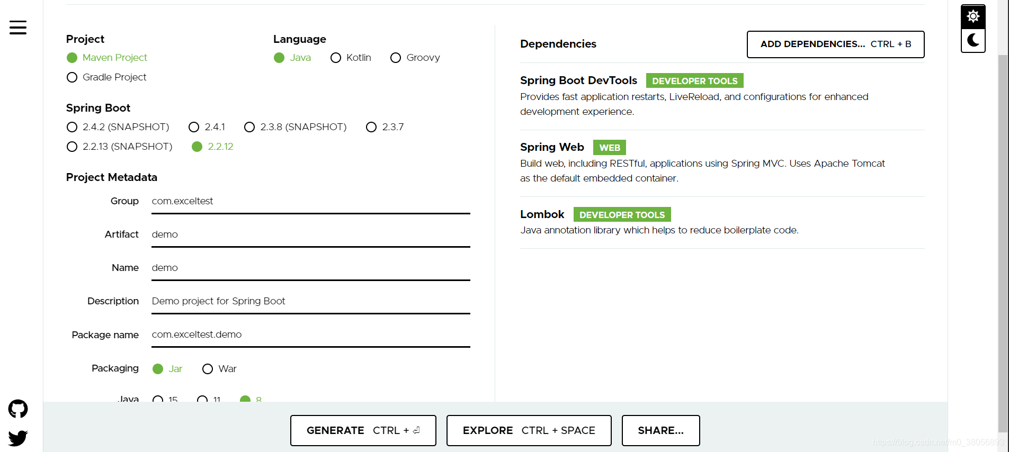1009x452 pixels.
Task: Select Spring Boot 2.2.13 (SNAPSHOT)
Action: (120, 147)
